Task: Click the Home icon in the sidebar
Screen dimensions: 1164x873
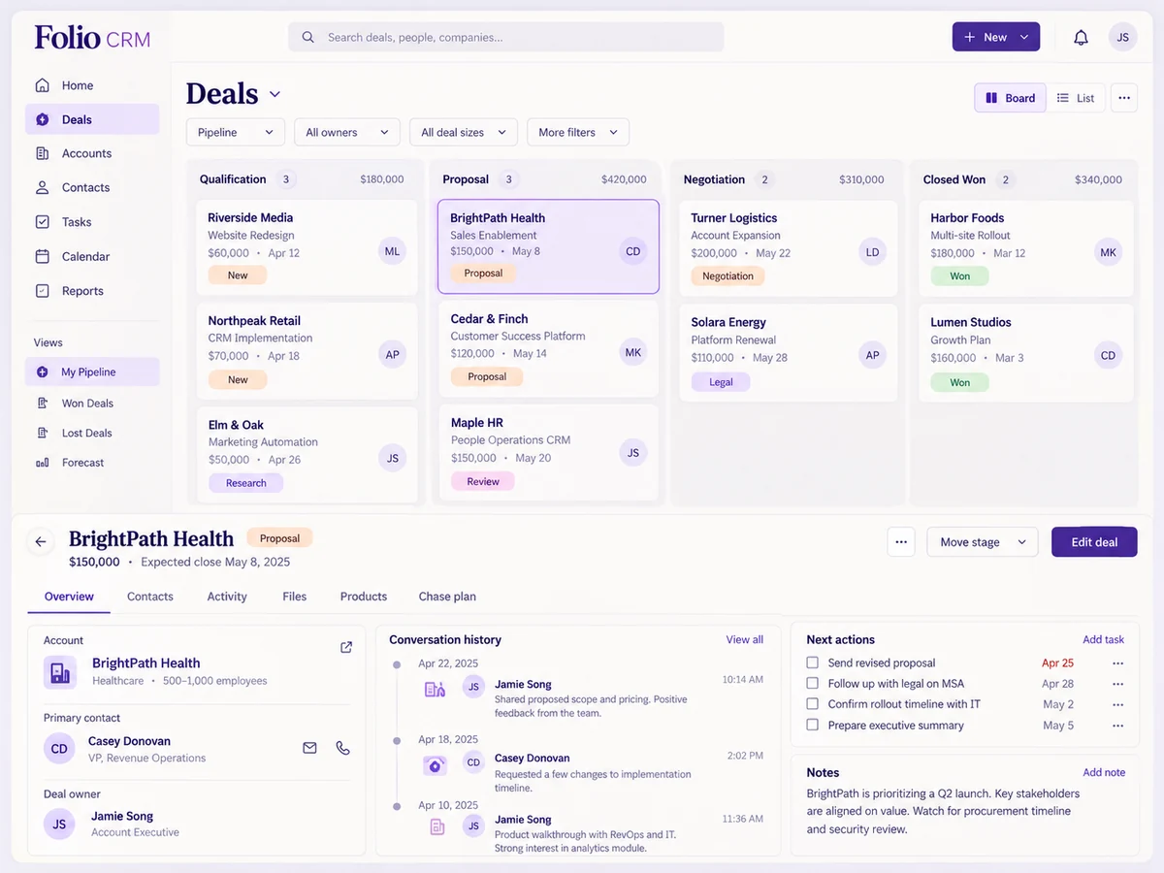Action: (x=42, y=85)
